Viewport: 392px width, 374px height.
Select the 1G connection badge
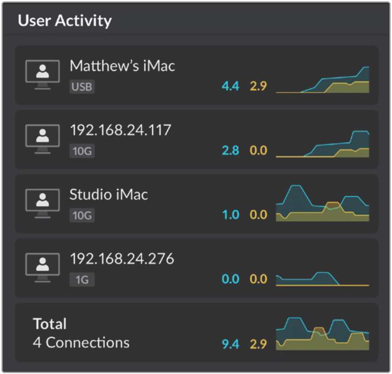82,280
